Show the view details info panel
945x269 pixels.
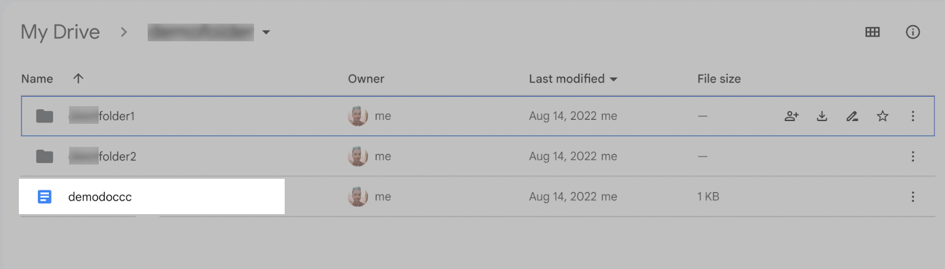coord(913,32)
